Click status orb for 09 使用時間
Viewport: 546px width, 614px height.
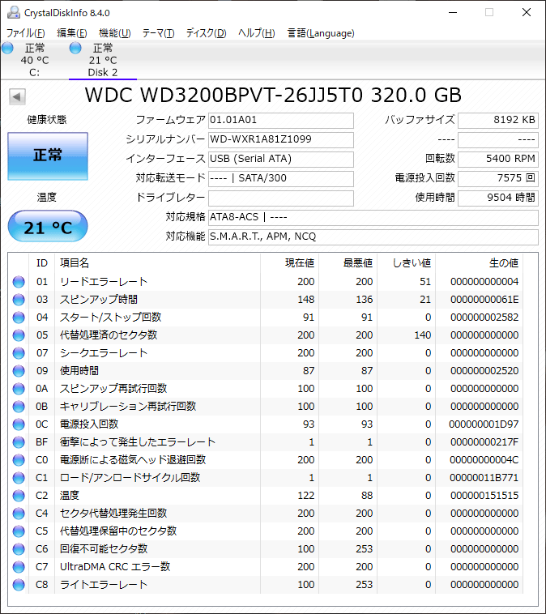click(19, 371)
